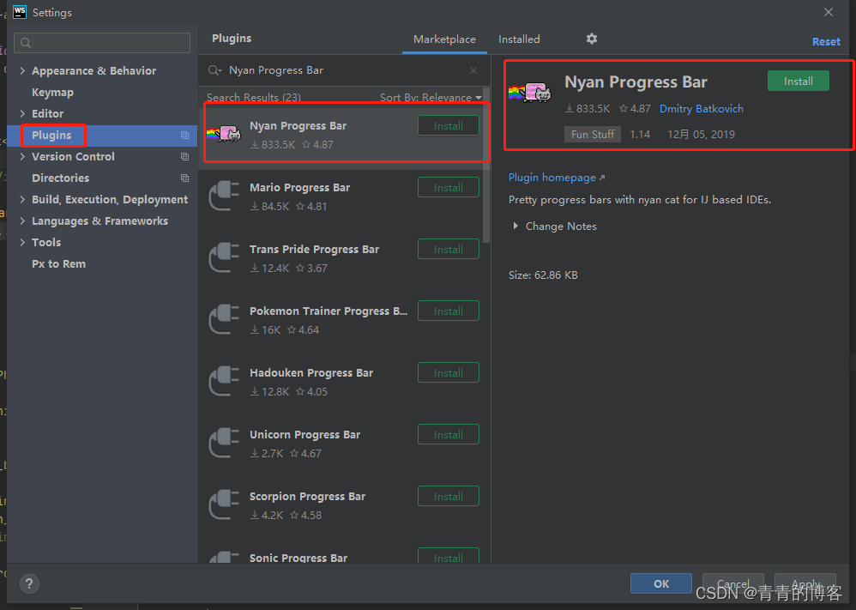
Task: Click the Search Results (23) label
Action: tap(253, 97)
